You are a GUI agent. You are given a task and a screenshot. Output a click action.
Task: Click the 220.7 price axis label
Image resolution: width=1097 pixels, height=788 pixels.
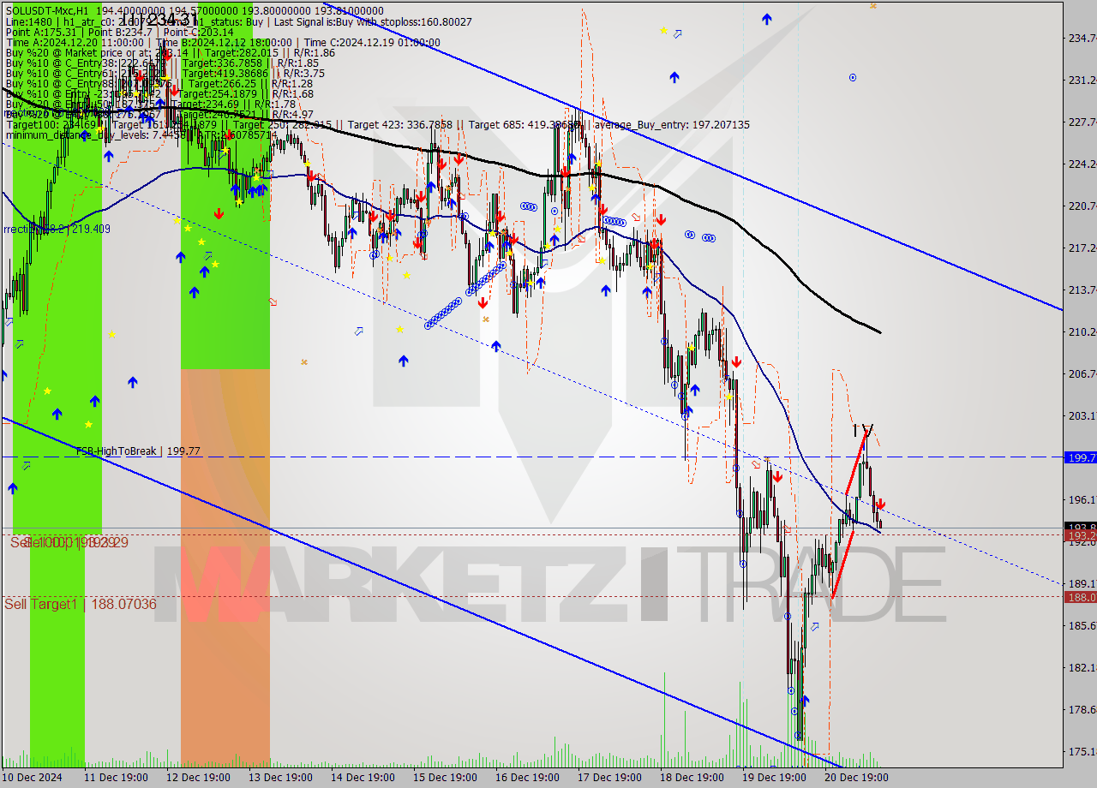[1082, 206]
